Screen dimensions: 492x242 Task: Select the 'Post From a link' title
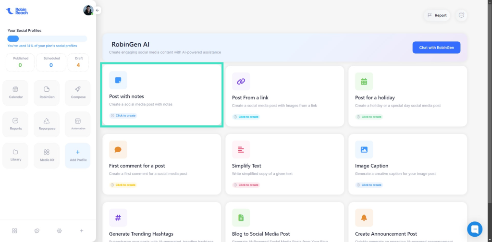(250, 98)
